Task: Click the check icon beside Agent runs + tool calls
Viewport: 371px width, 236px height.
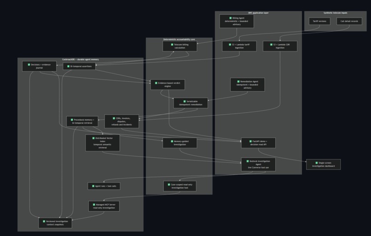Action: coord(93,186)
